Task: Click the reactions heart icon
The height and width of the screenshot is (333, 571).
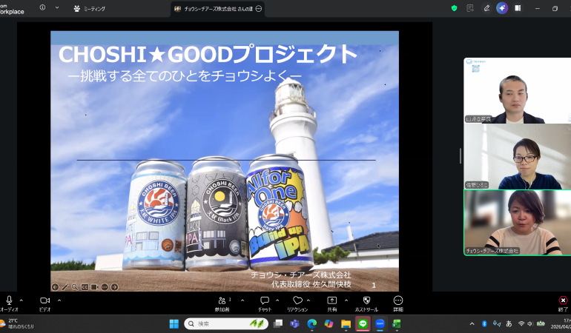Action: (297, 300)
